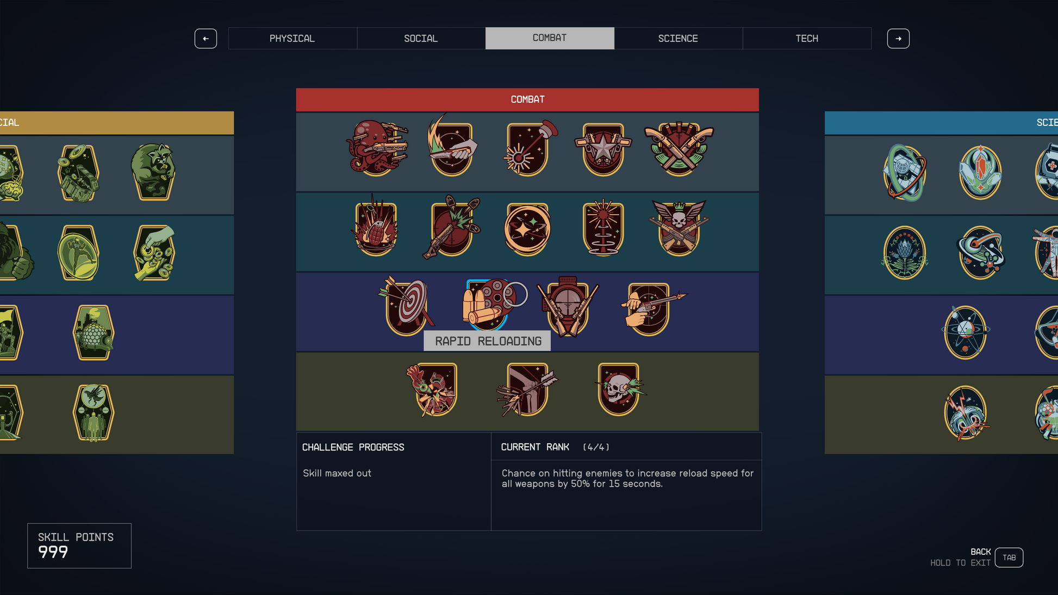Screen dimensions: 1058x595
Task: Choose the hand dropping coins skill badge
Action: (x=154, y=253)
